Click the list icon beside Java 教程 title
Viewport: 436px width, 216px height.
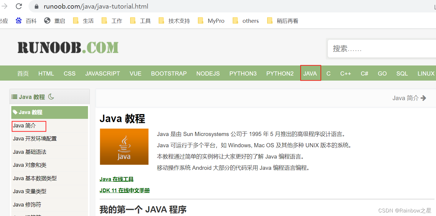[x=14, y=97]
